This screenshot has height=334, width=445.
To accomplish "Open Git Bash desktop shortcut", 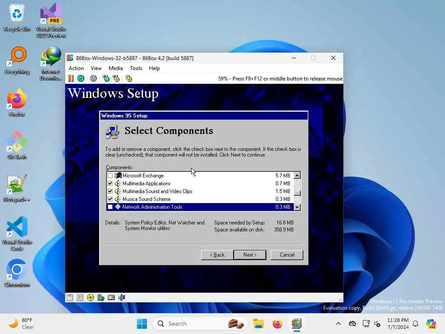I will click(17, 145).
